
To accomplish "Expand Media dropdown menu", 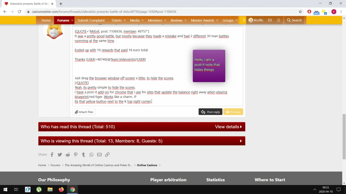I will 143,20.
